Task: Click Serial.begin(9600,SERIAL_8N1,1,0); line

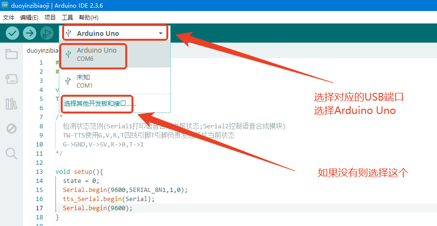Action: 125,190
